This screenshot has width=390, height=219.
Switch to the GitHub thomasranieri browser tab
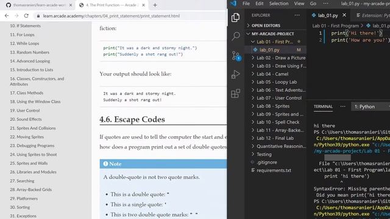click(39, 5)
